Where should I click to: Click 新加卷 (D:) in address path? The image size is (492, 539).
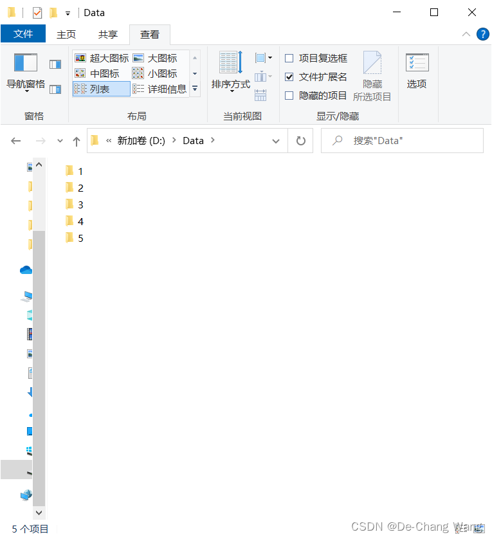(141, 141)
